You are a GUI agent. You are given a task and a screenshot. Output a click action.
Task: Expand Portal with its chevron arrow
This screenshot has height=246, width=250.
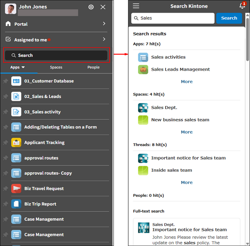pyautogui.click(x=104, y=24)
